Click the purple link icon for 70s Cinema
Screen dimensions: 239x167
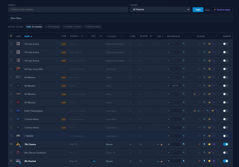coord(214,144)
